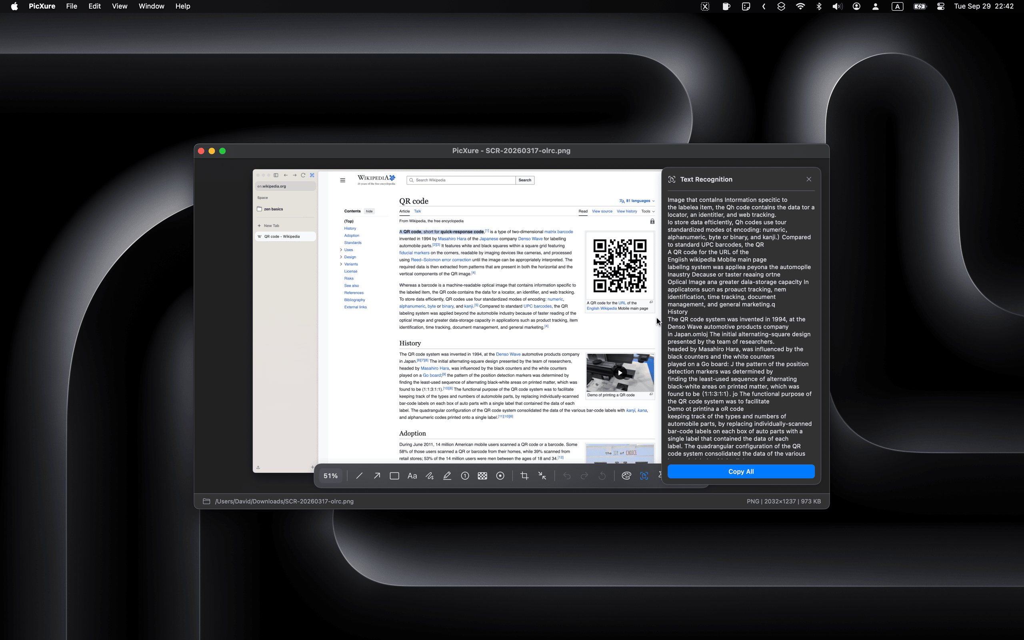
Task: Open Control Center in menu bar
Action: (x=941, y=6)
